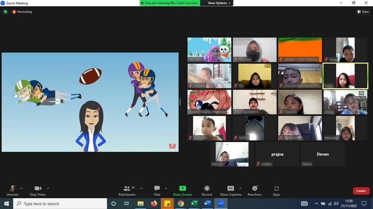373x209 pixels.
Task: Click the divider handle beside shared screen
Action: coord(180,102)
